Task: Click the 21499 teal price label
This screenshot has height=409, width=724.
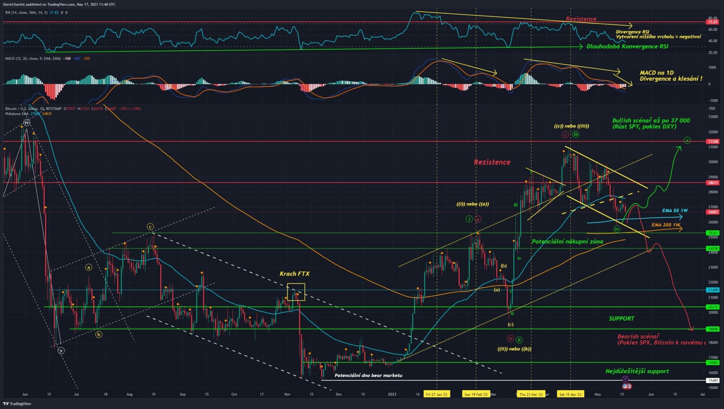Action: (x=713, y=290)
